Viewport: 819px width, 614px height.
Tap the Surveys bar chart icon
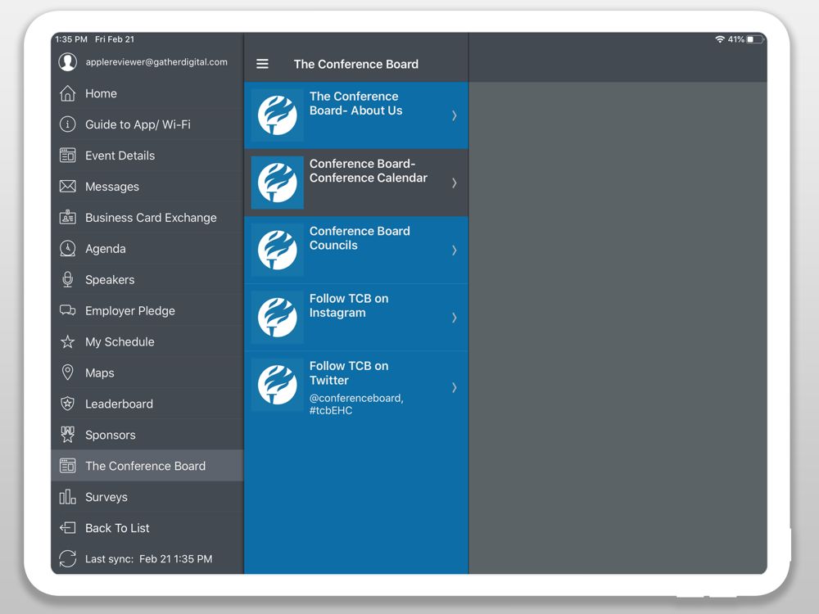67,497
